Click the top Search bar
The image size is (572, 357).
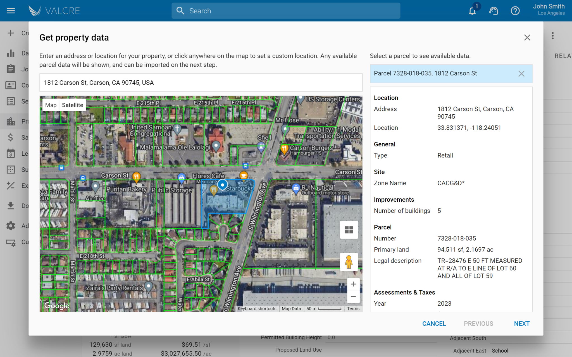(286, 11)
